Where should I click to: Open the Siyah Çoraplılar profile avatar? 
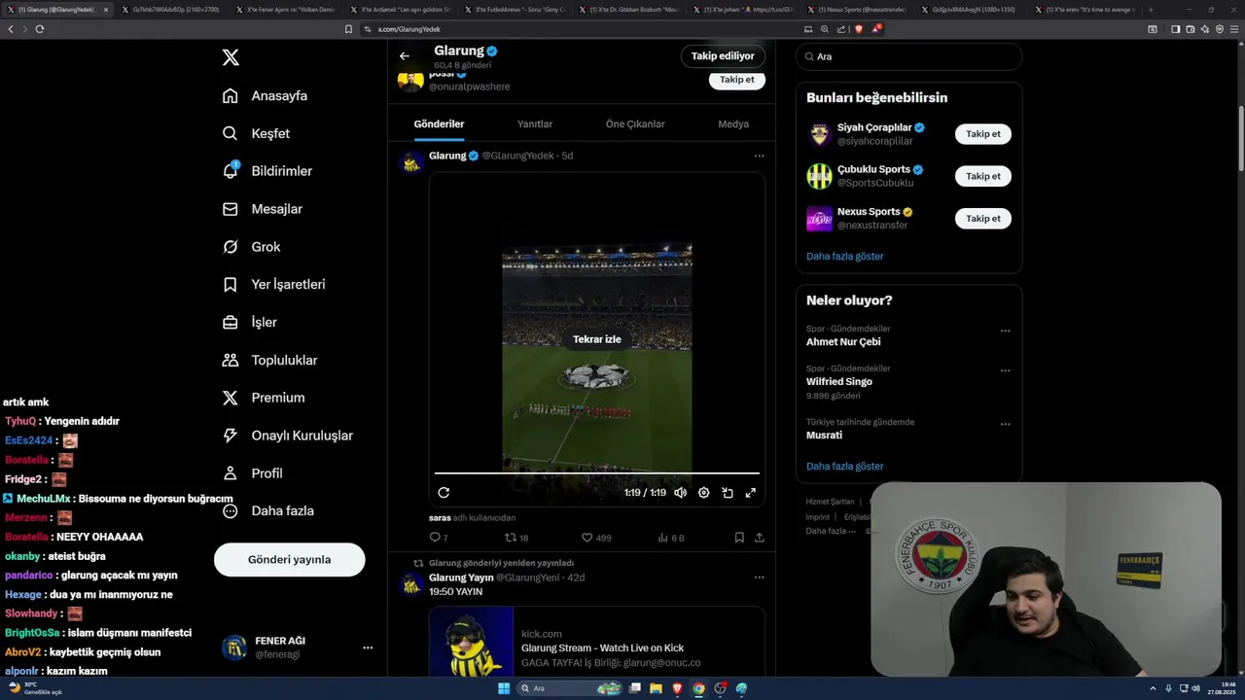(x=819, y=134)
